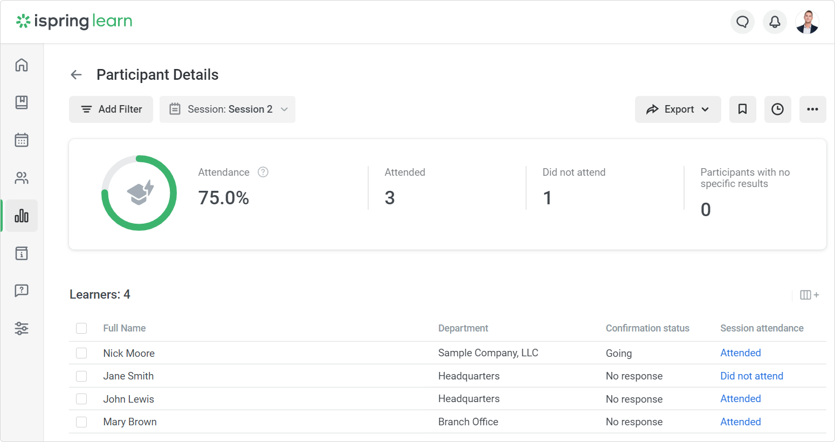Screen dimensions: 835x442
Task: Open the Settings sliders icon in sidebar
Action: tap(22, 328)
